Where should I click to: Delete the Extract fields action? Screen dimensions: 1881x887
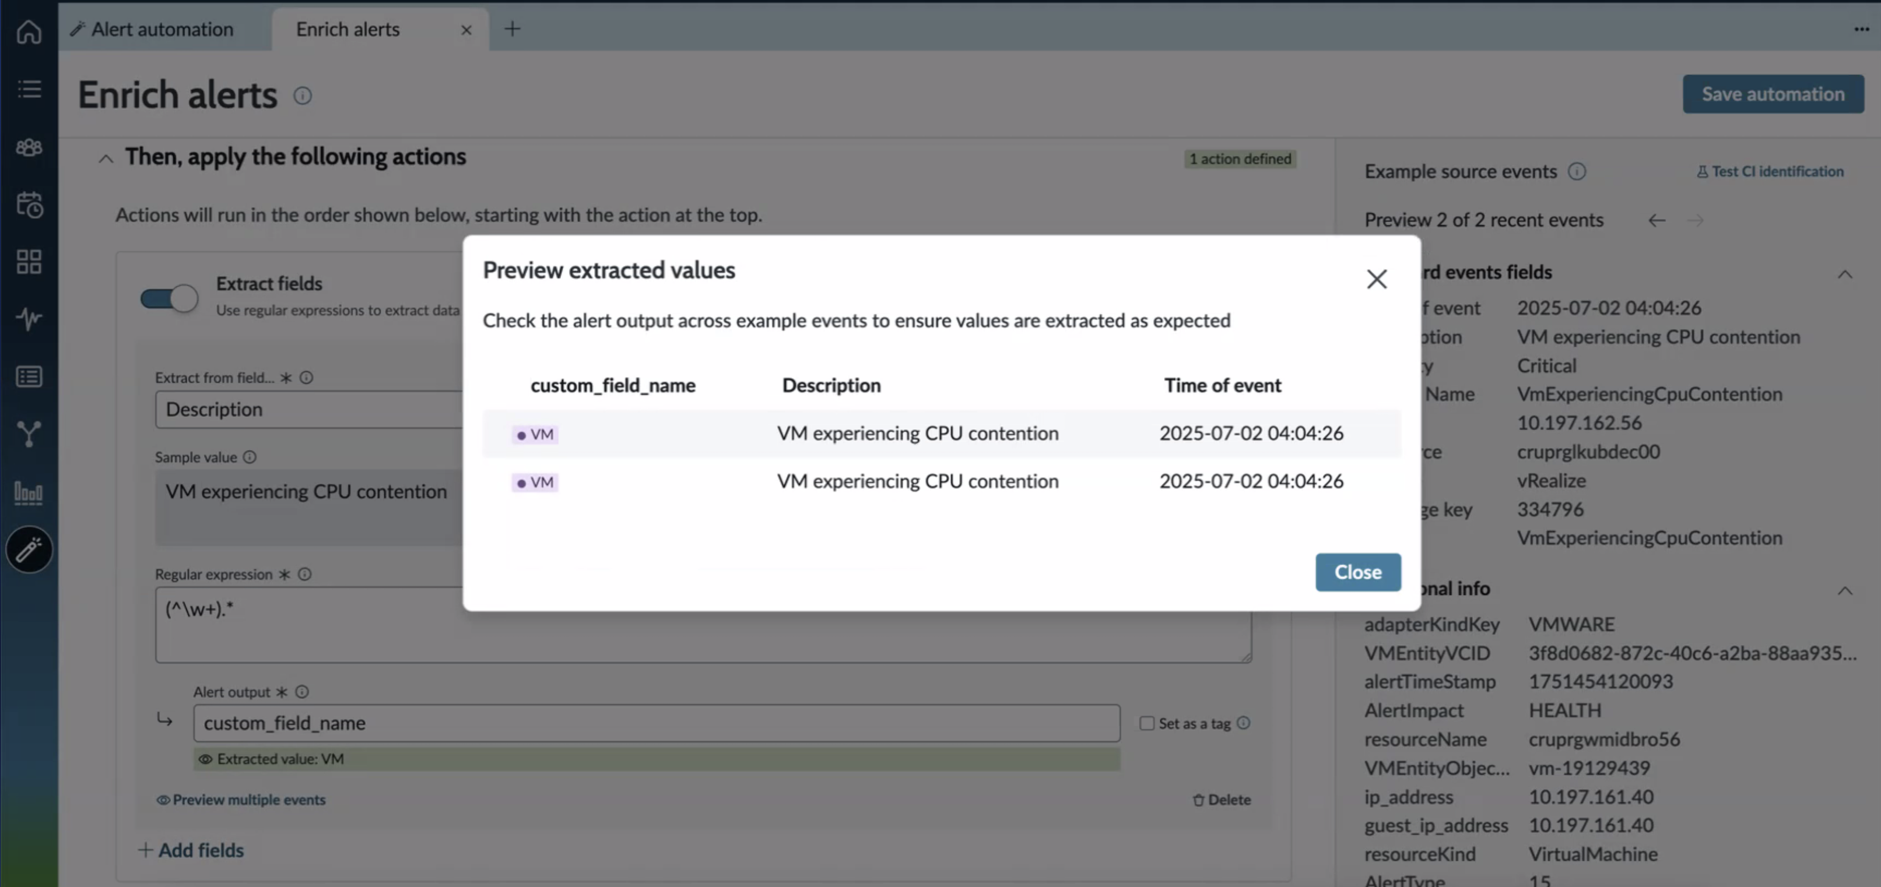[1221, 800]
